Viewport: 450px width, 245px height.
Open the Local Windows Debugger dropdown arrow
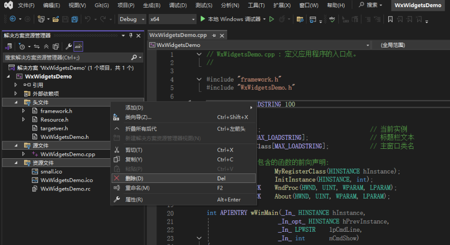(x=264, y=19)
